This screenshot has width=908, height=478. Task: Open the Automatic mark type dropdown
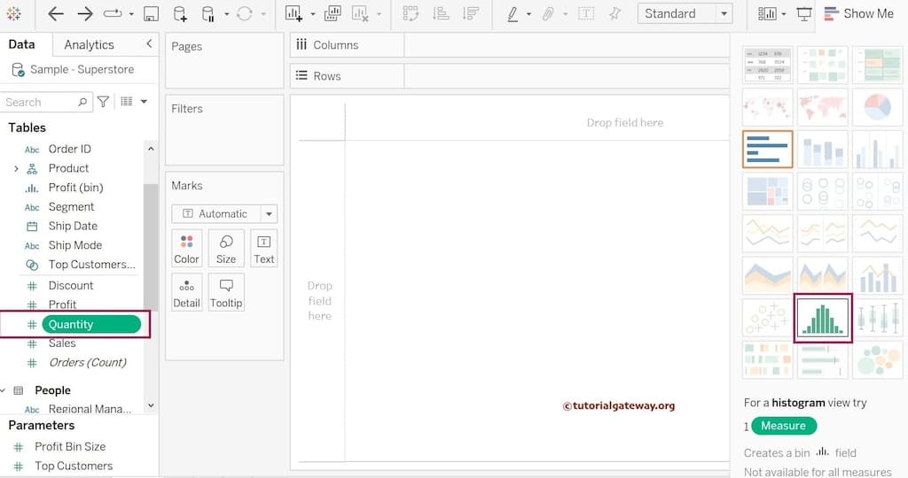point(224,214)
